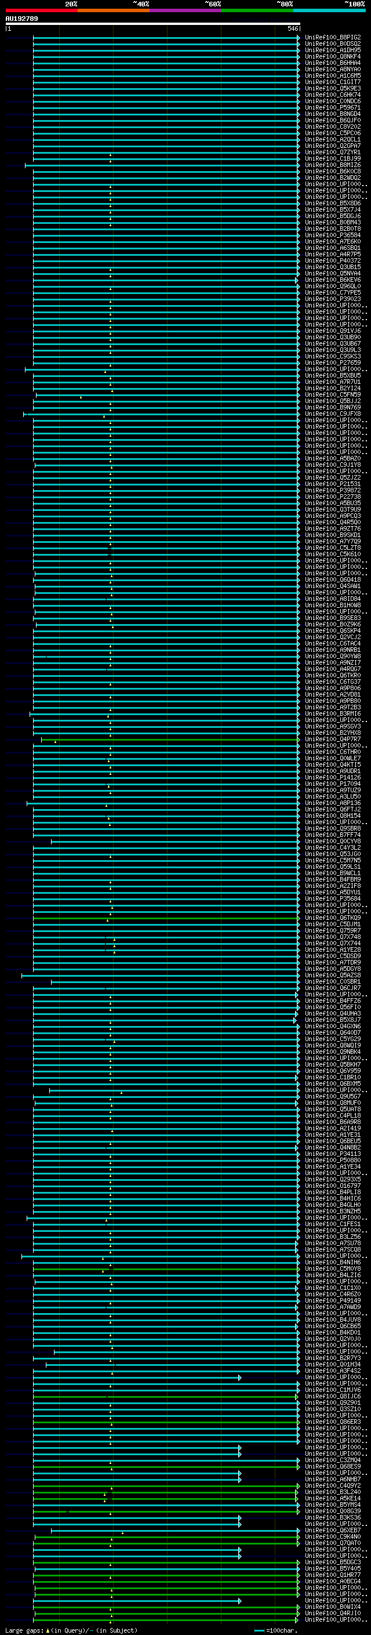Screen dimensions: 371x1635
Task: Click the green ~80% legend segment
Action: coord(257,10)
